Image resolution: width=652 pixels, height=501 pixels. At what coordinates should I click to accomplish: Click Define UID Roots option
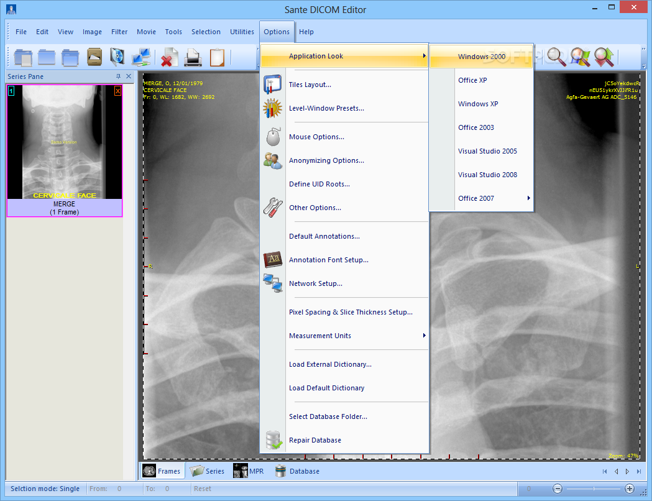pos(344,184)
